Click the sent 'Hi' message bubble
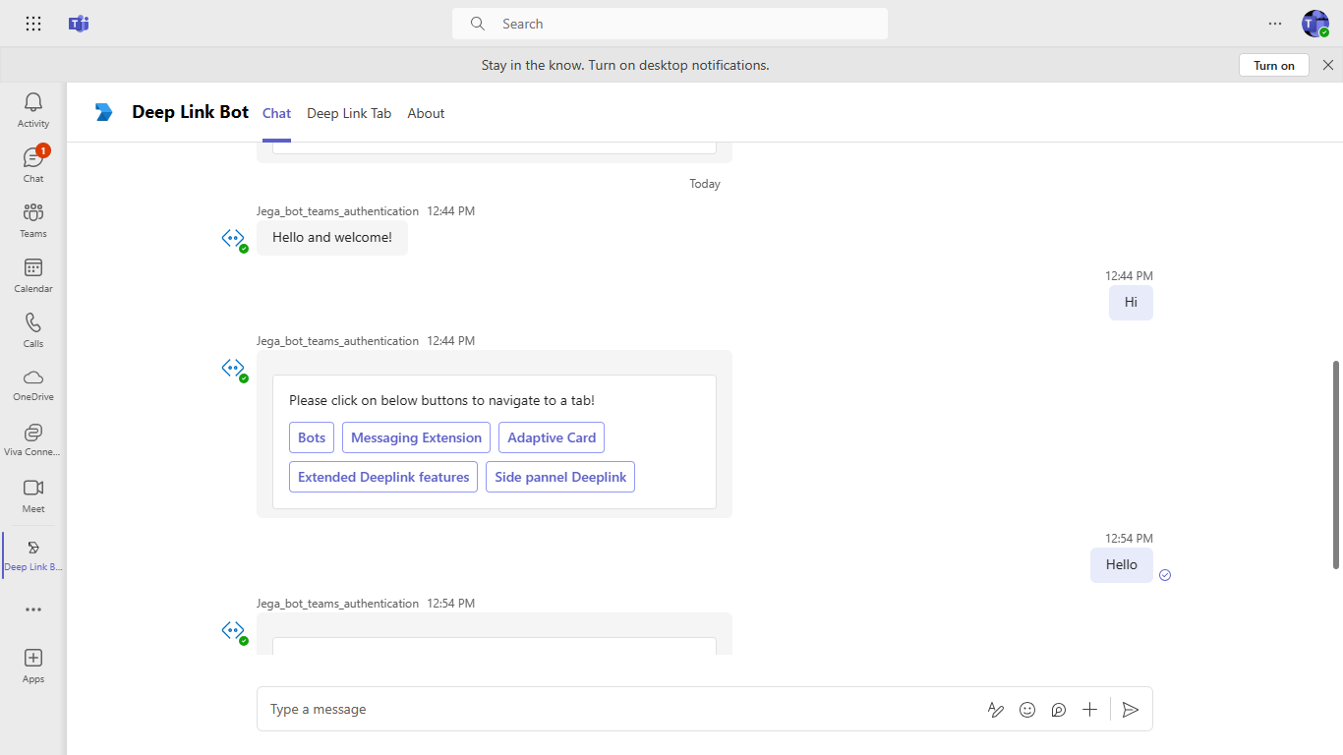Screen dimensions: 1343x755 click(1131, 303)
